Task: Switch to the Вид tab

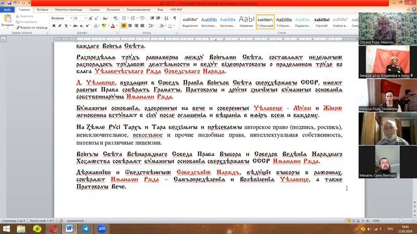Action: pyautogui.click(x=160, y=10)
